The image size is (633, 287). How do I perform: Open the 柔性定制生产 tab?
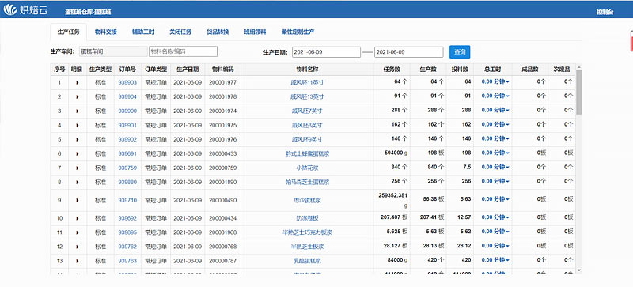(x=298, y=32)
